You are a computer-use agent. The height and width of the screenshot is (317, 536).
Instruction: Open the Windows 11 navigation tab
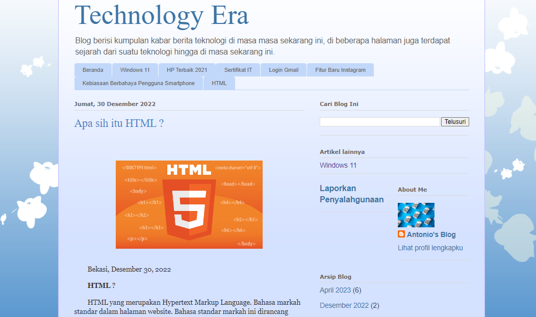pyautogui.click(x=135, y=70)
